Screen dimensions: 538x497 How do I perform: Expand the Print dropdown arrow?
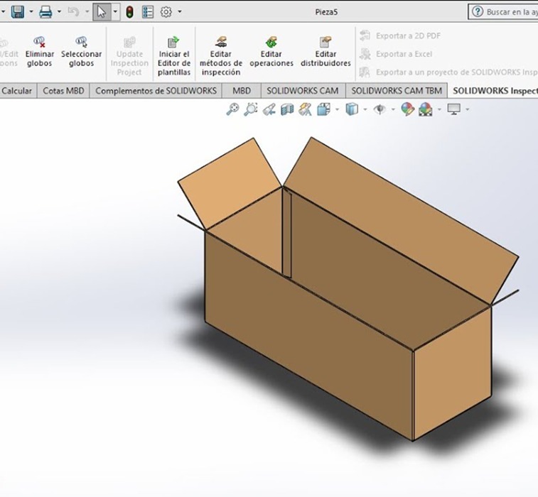(x=58, y=11)
